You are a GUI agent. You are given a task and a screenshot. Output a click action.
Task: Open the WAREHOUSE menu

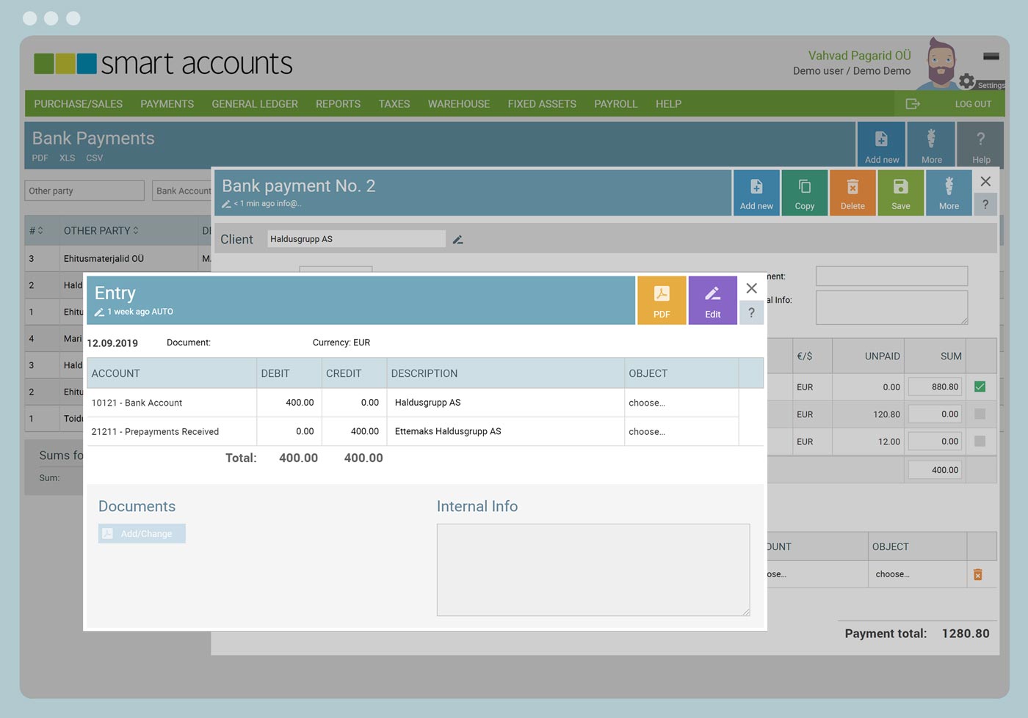click(459, 104)
